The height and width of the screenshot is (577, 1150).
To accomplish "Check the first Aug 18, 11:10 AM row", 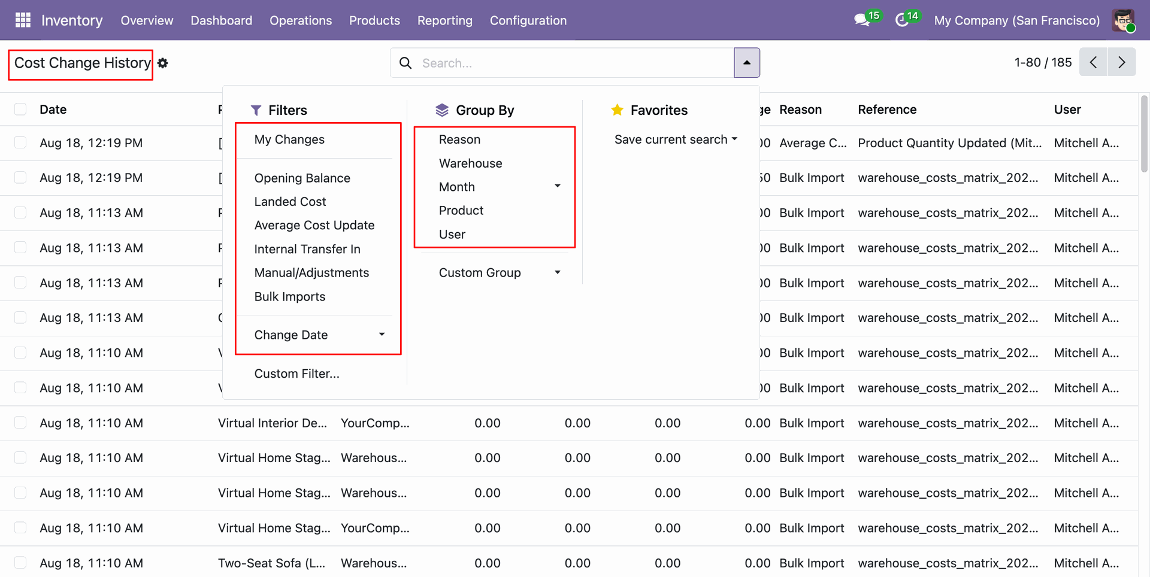I will pos(20,353).
